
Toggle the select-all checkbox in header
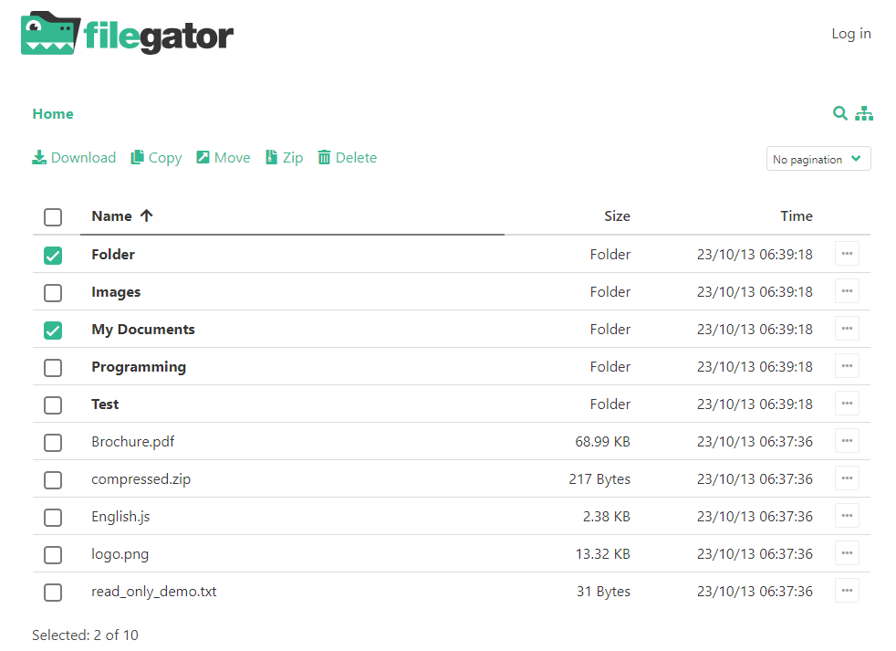click(53, 217)
